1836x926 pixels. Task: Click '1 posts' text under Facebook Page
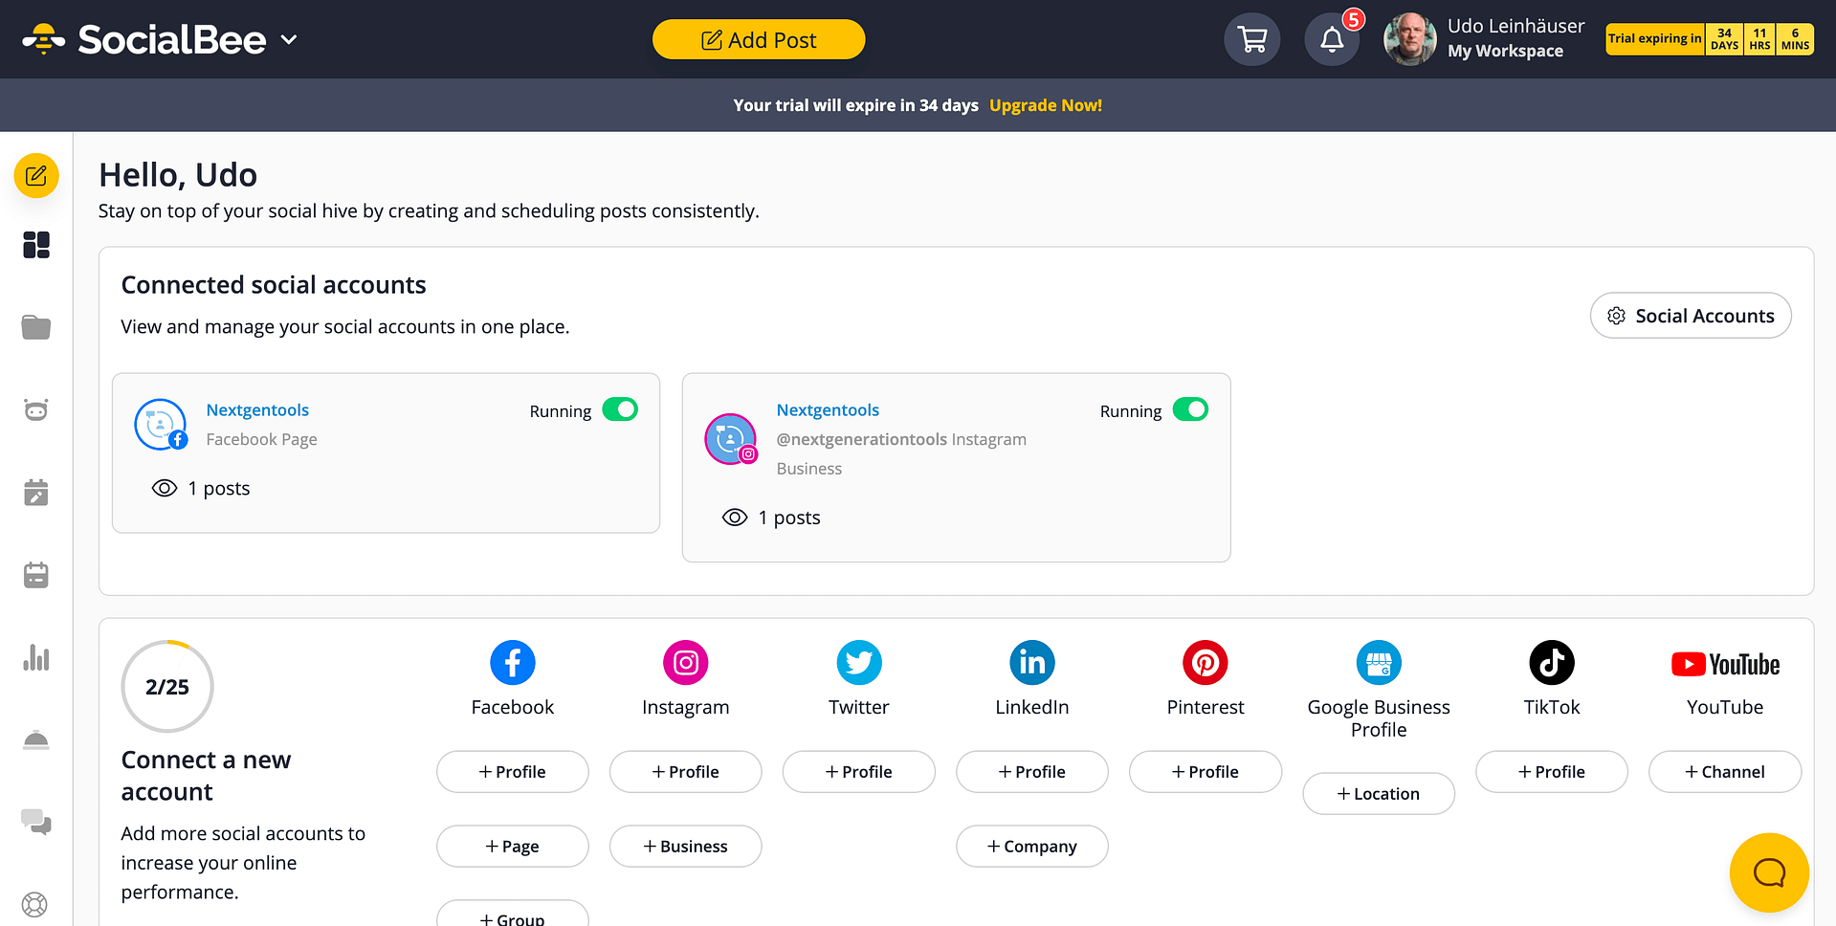pyautogui.click(x=219, y=488)
